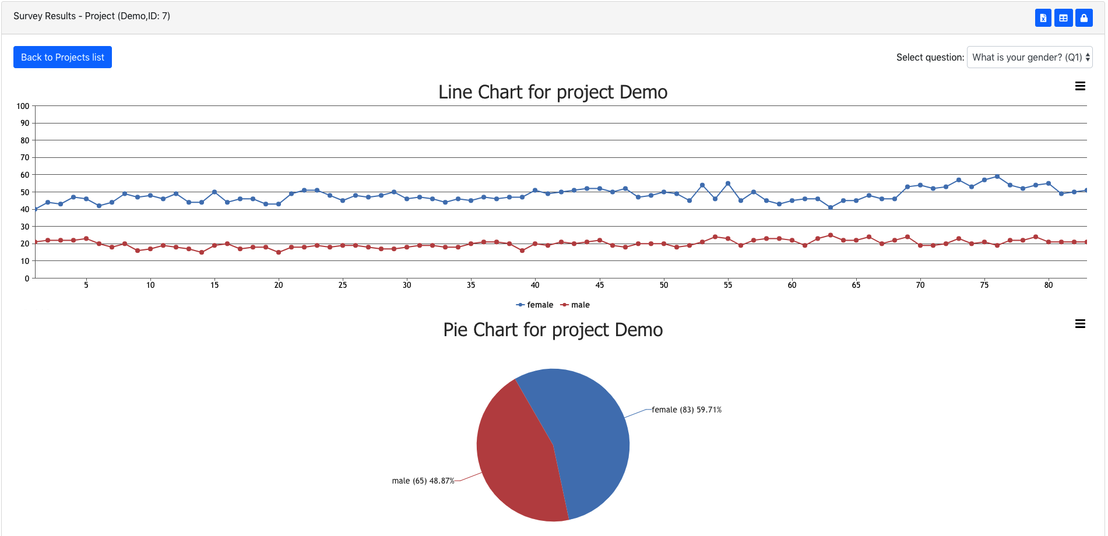Toggle the male series legend label
This screenshot has height=536, width=1108.
[580, 305]
